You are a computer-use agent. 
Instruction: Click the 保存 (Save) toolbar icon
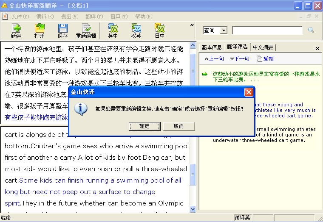tap(62, 31)
